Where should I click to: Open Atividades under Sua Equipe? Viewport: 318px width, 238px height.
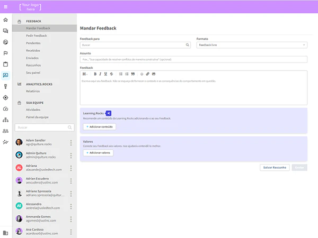click(33, 109)
